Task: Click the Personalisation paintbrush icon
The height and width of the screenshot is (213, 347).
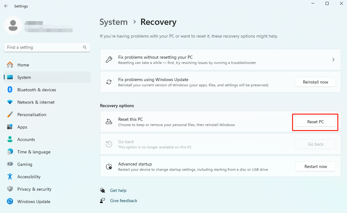Action: coord(10,115)
